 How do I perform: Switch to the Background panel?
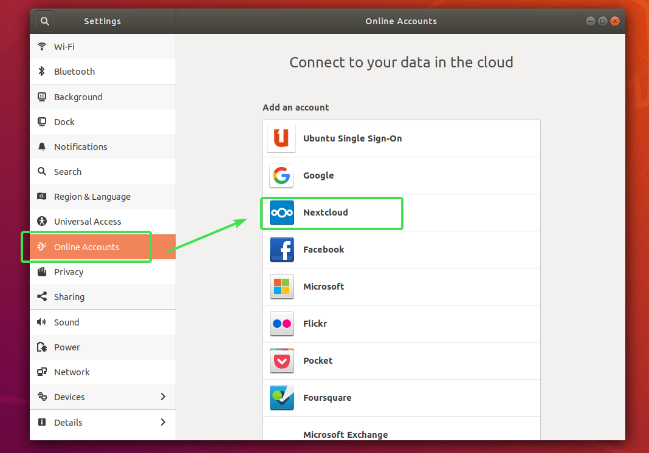(x=103, y=97)
